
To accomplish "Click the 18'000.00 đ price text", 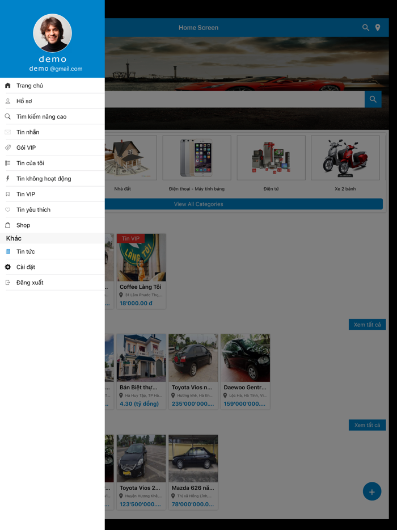I will pyautogui.click(x=136, y=303).
